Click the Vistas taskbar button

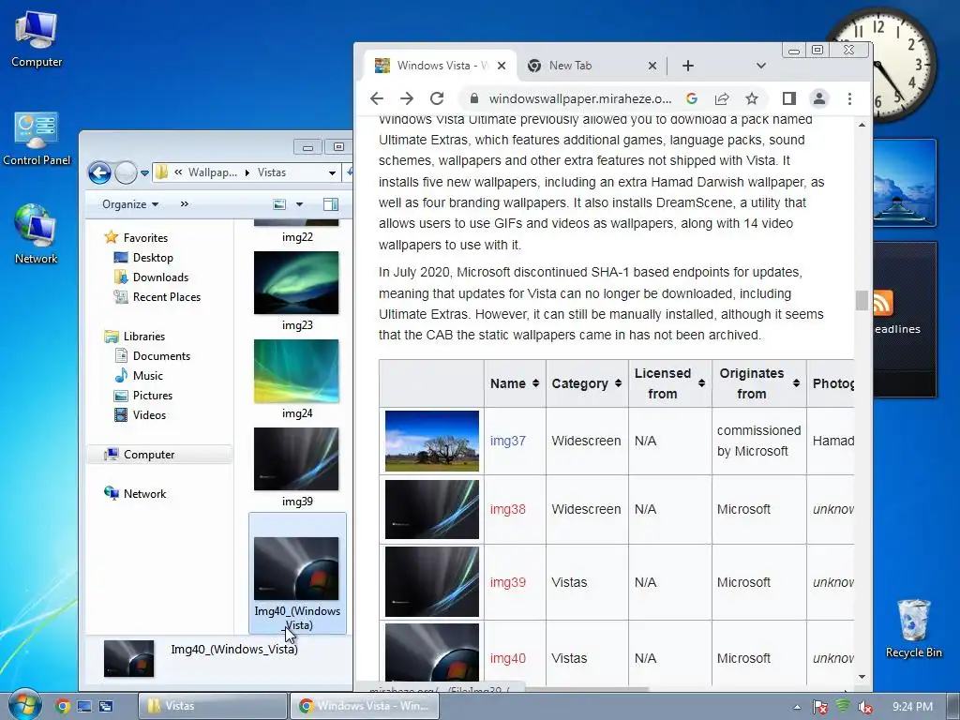click(213, 706)
